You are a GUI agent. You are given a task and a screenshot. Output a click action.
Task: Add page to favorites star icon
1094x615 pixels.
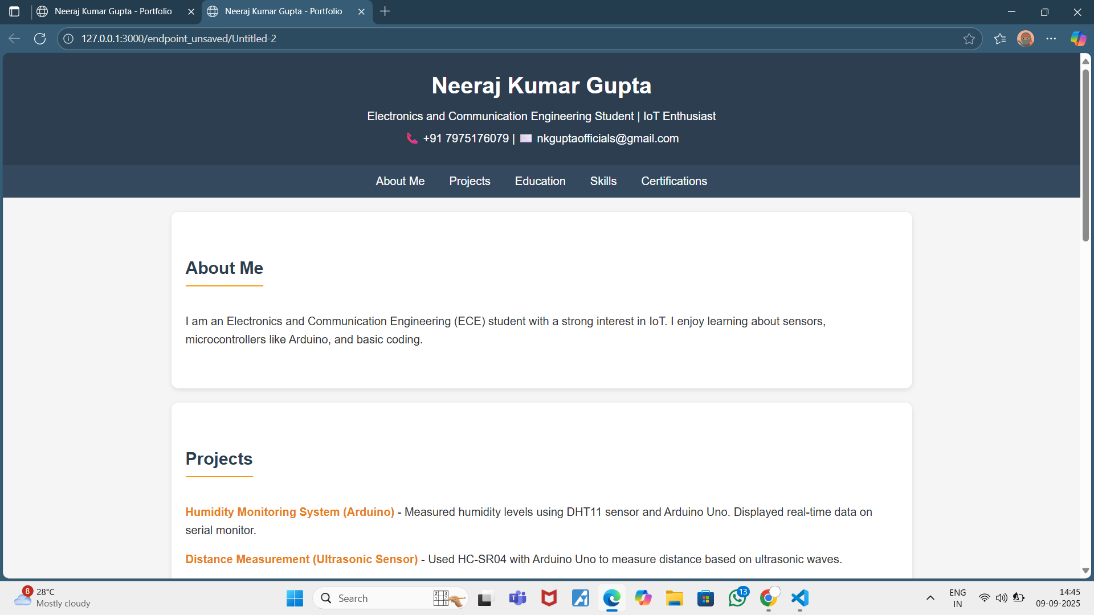click(x=969, y=39)
